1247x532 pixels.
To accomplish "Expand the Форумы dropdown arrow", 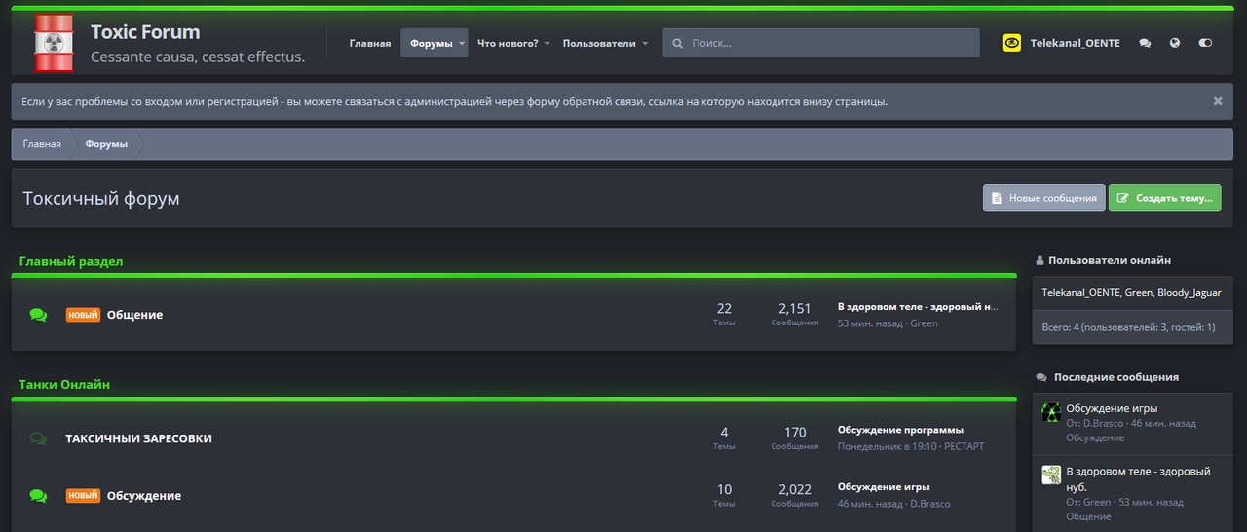I will [462, 43].
